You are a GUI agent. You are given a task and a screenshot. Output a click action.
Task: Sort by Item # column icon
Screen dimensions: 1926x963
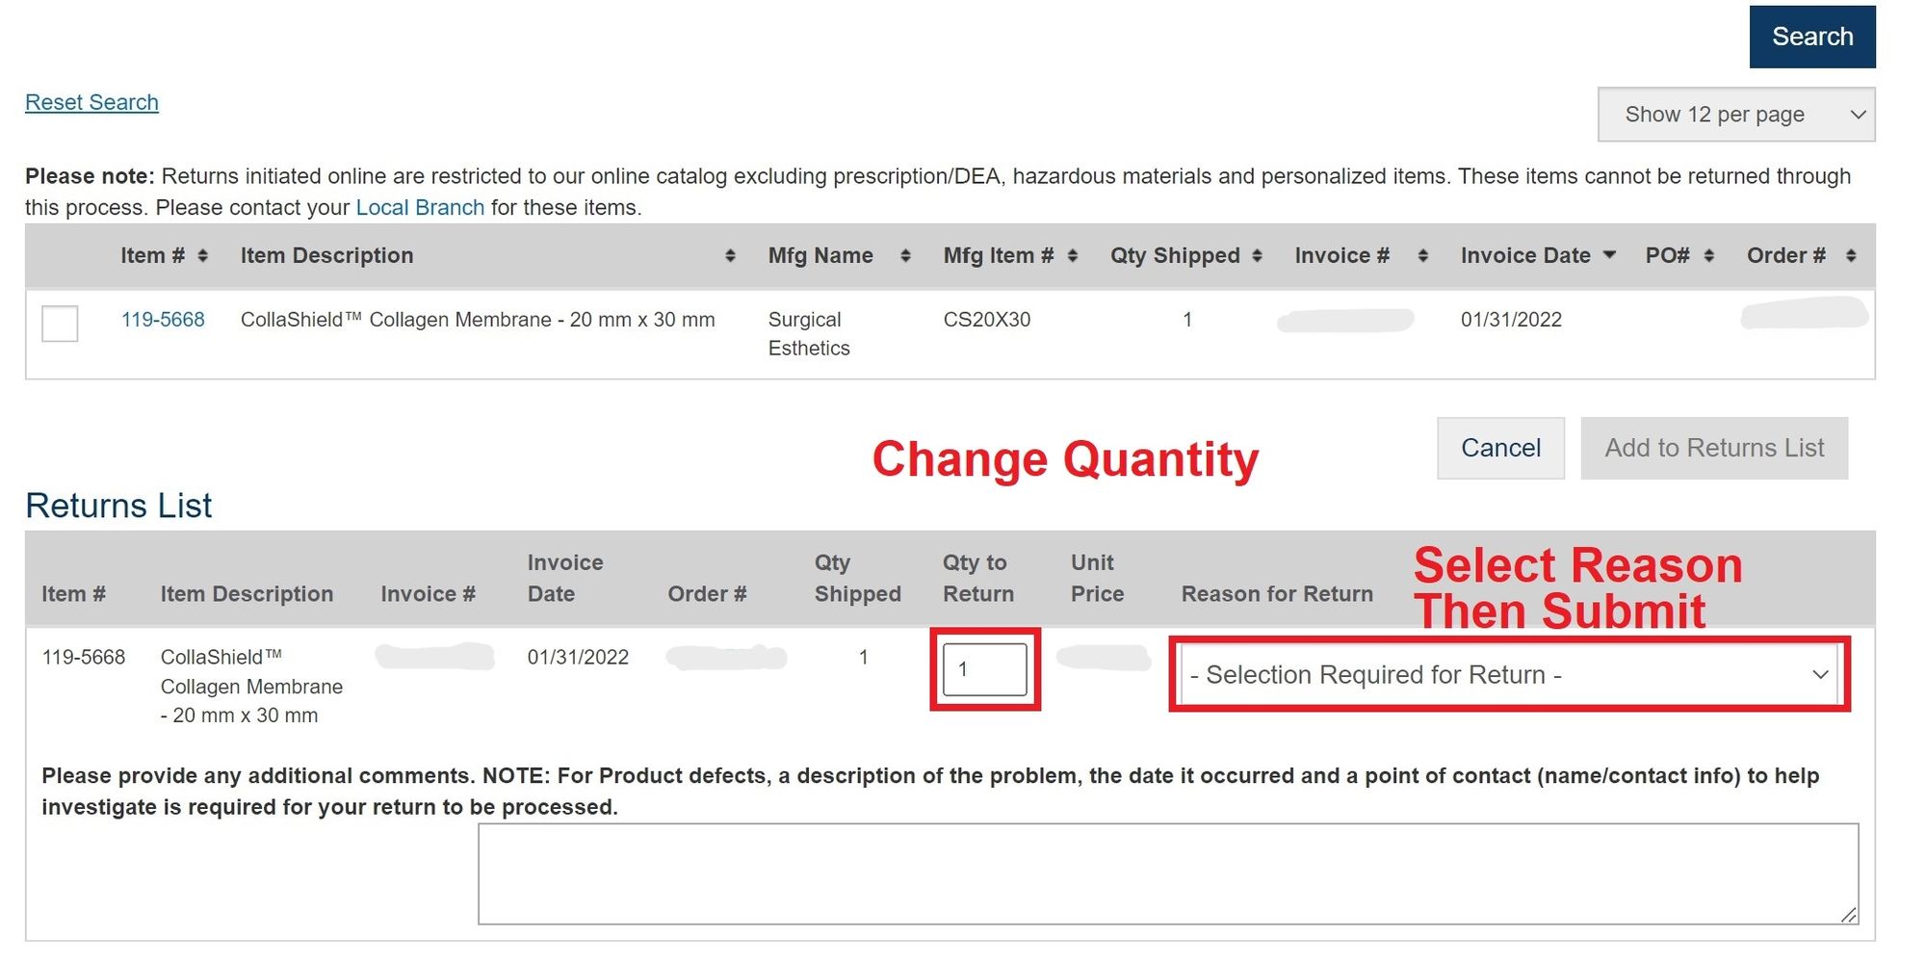pyautogui.click(x=202, y=255)
